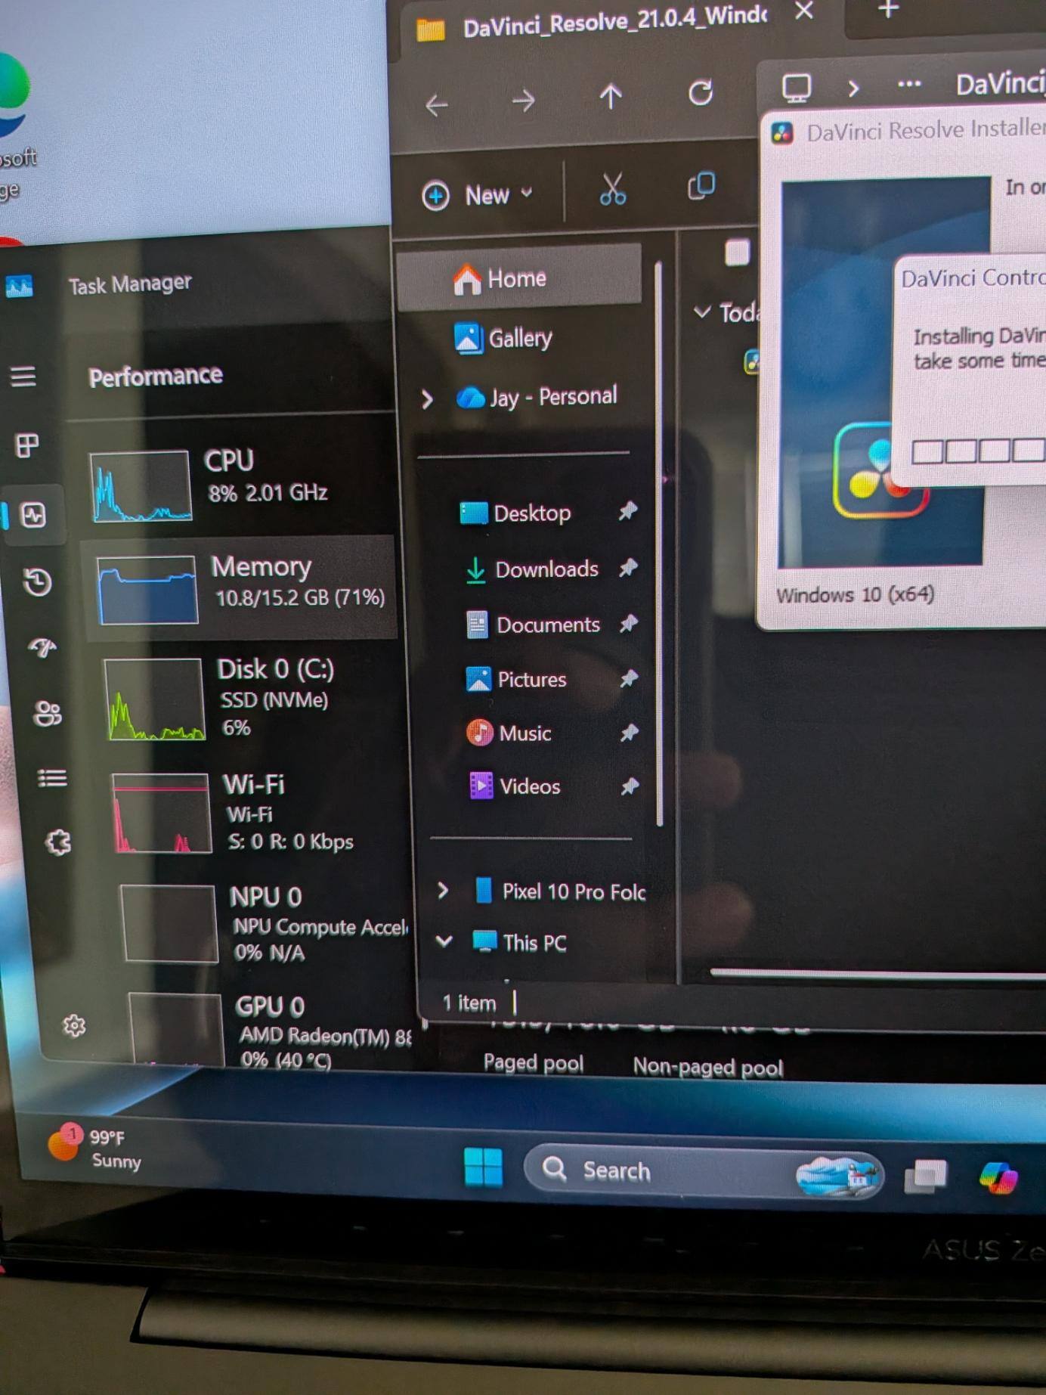Click the monitor icon in the address bar

tap(797, 88)
